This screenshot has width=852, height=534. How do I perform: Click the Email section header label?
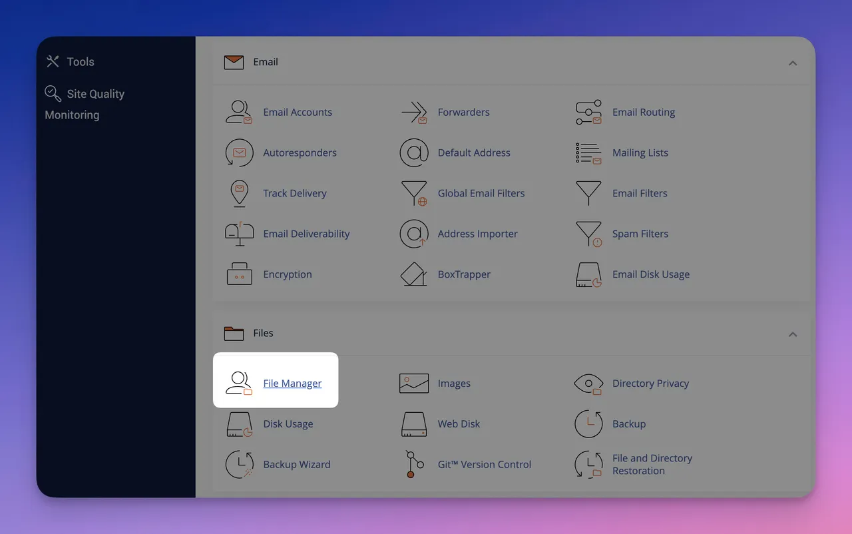[266, 62]
